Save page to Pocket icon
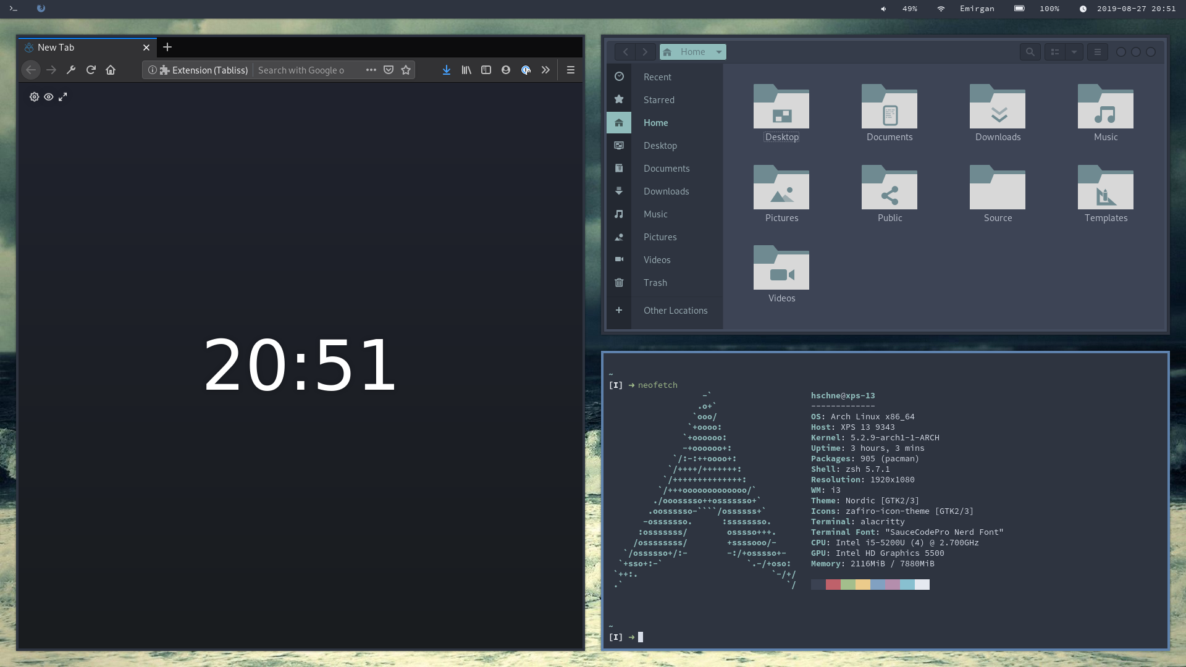The image size is (1186, 667). [389, 70]
